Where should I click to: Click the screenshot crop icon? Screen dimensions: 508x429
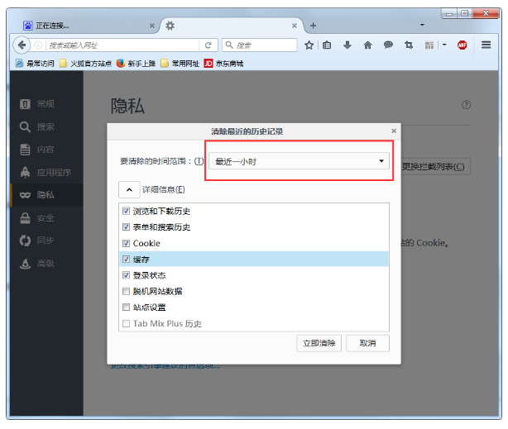[409, 45]
